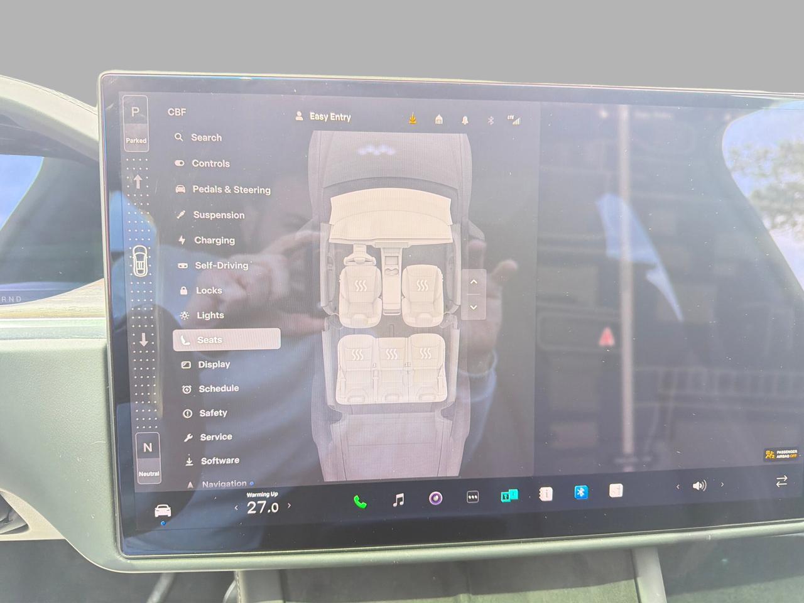Image resolution: width=804 pixels, height=603 pixels.
Task: Tap the speaker volume icon
Action: (x=699, y=486)
